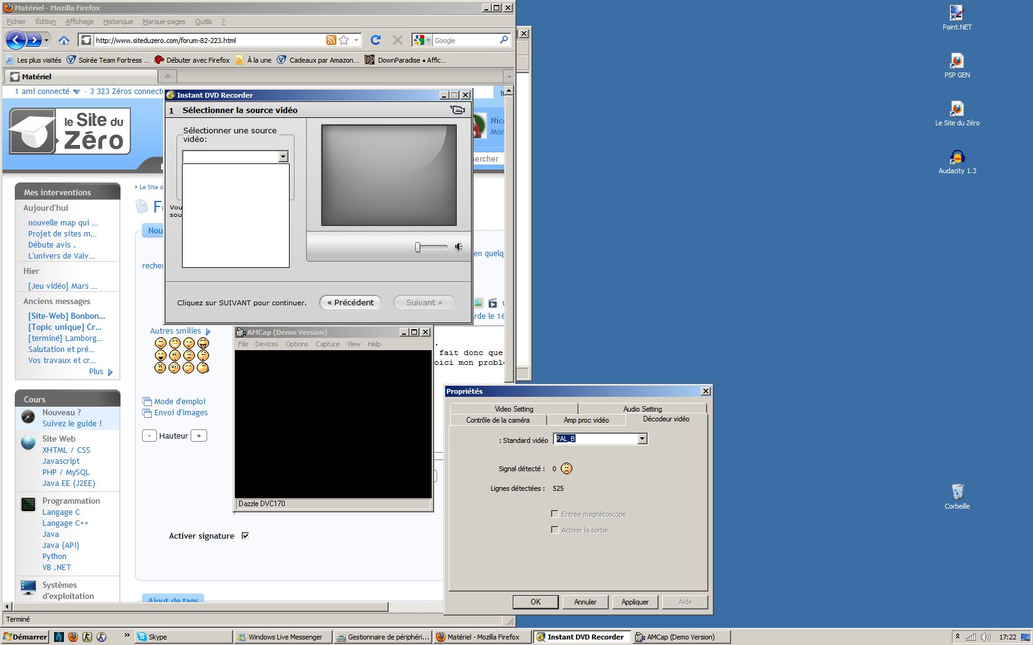Switch to the Video Setting tab
The height and width of the screenshot is (645, 1033).
pos(514,409)
